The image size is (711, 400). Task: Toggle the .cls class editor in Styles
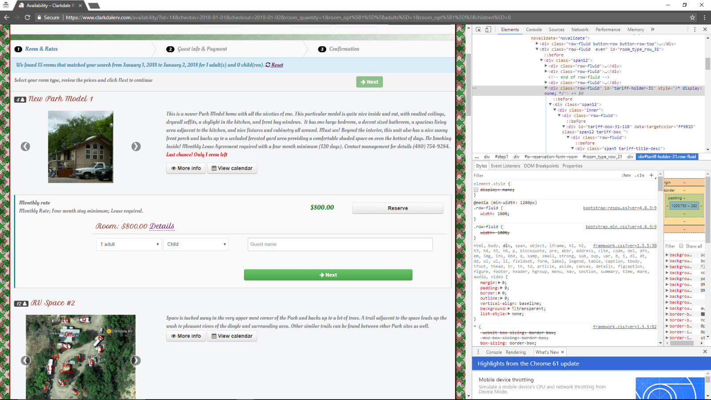(639, 175)
